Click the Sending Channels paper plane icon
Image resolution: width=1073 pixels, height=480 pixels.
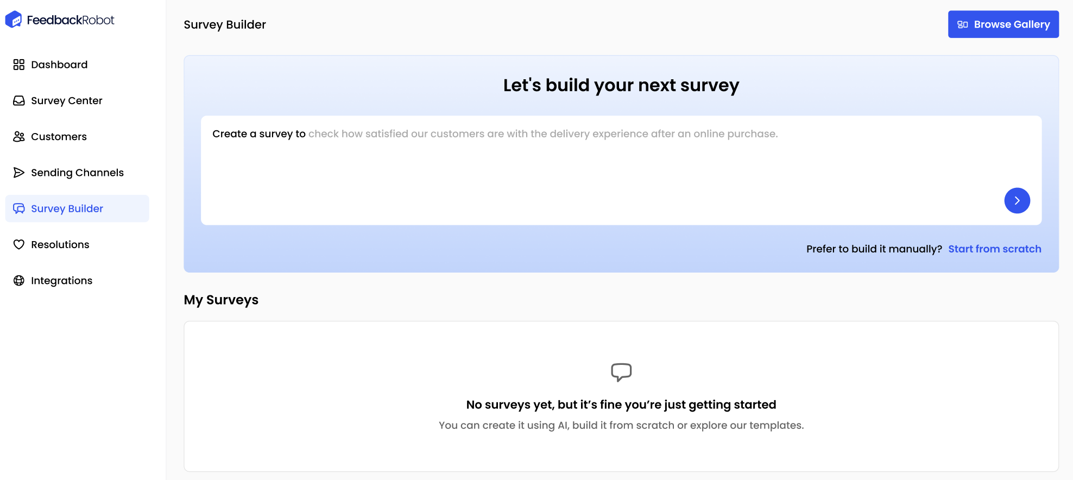[x=19, y=172]
